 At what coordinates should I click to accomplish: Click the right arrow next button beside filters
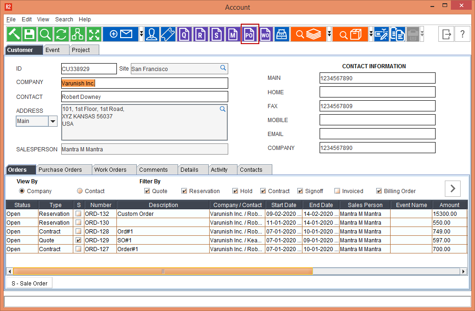(453, 188)
